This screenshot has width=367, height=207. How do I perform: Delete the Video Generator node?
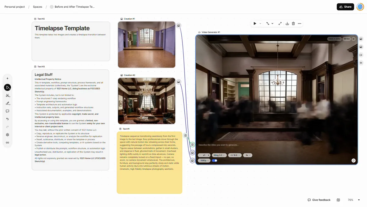(293, 24)
